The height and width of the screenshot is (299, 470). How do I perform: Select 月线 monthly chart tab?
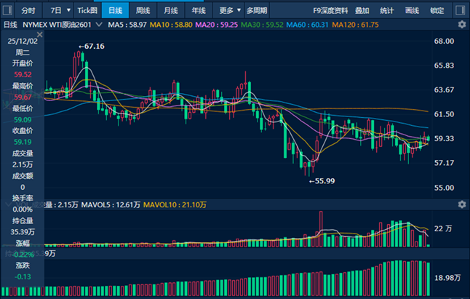[x=170, y=11]
